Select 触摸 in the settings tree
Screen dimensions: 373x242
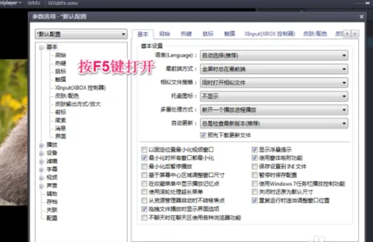[x=60, y=79]
